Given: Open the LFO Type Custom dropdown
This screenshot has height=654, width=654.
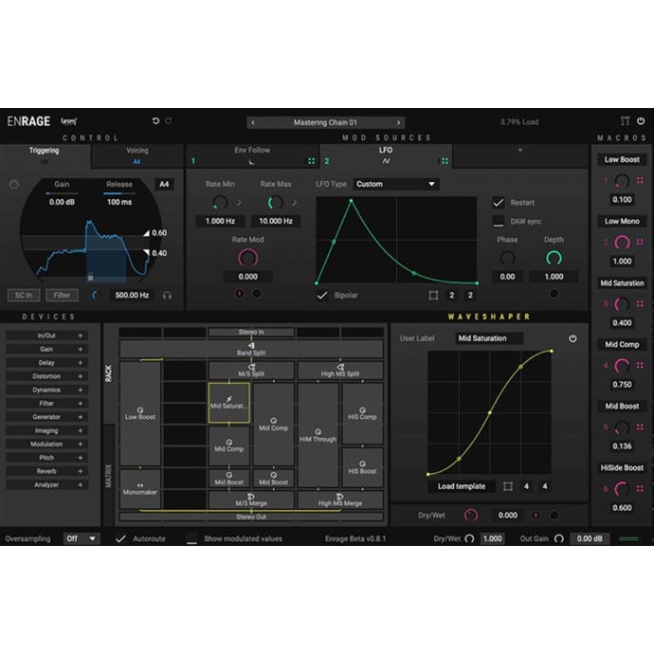Looking at the screenshot, I should coord(396,184).
